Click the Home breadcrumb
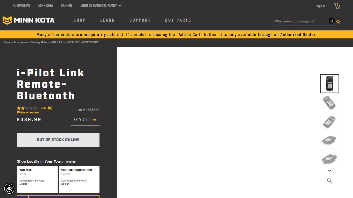 click(x=7, y=42)
